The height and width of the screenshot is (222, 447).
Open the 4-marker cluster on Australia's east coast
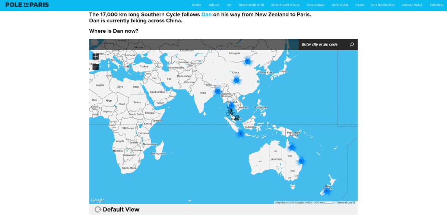coord(301,161)
